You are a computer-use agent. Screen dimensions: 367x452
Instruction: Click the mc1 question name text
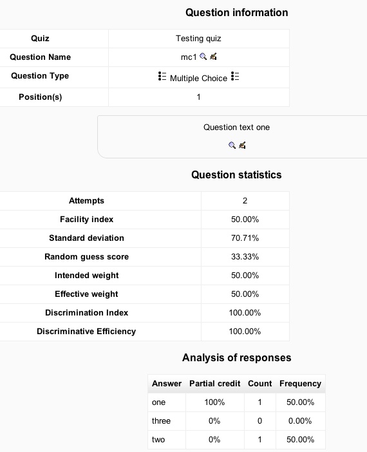[189, 57]
